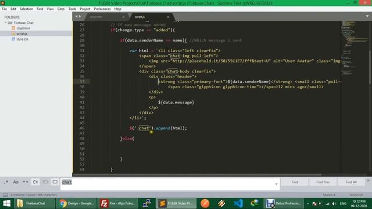Image resolution: width=372 pixels, height=209 pixels.
Task: Click the chat.html file icon
Action: [13, 28]
